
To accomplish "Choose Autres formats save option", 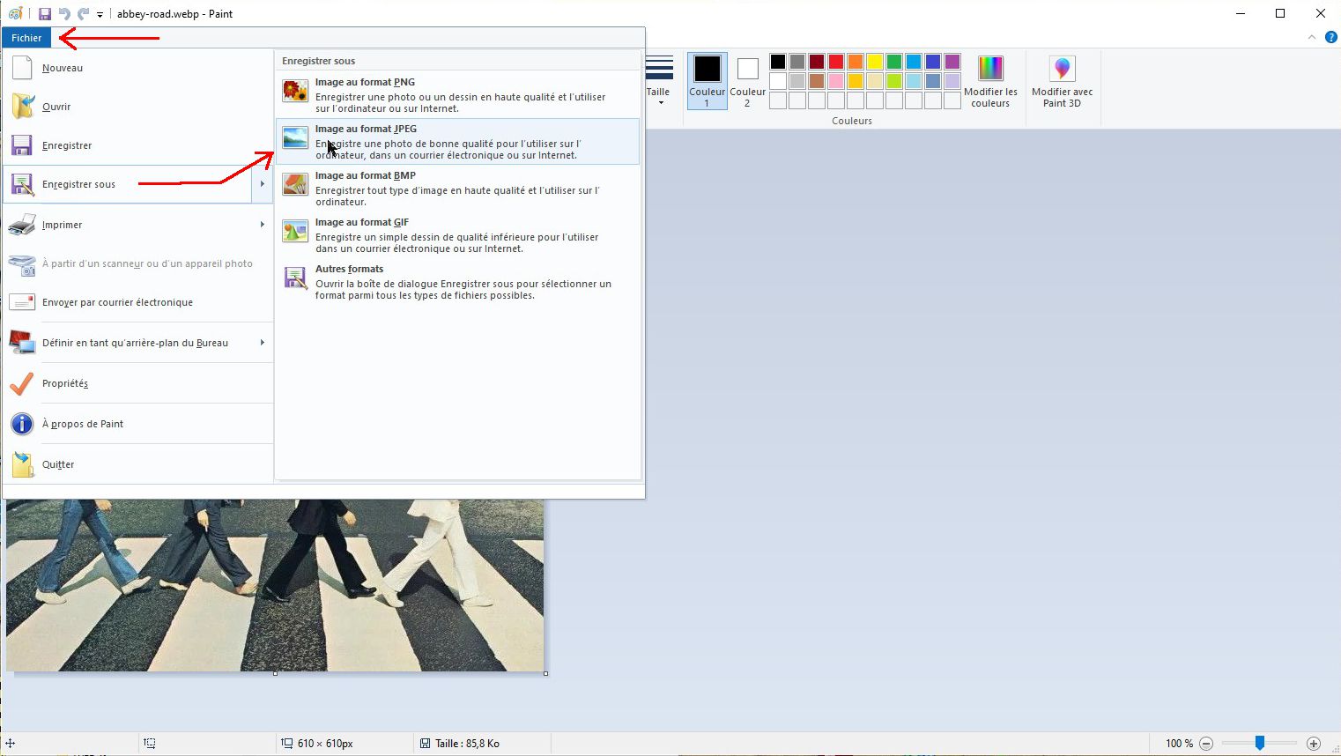I will point(458,282).
